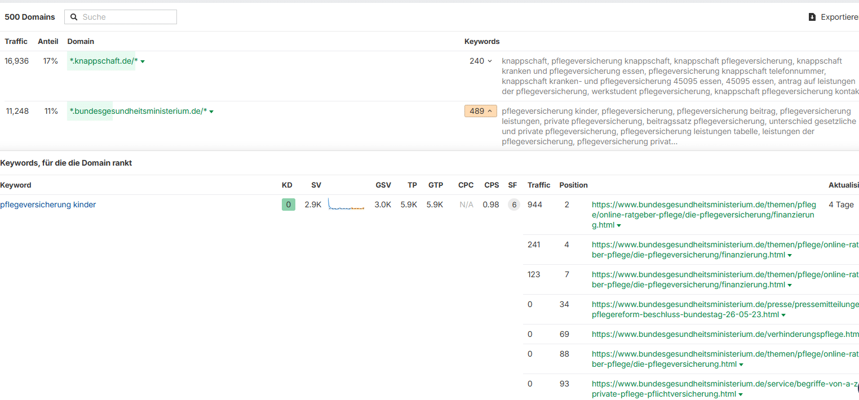The width and height of the screenshot is (859, 400).
Task: Sort by CPS column header
Action: point(492,185)
